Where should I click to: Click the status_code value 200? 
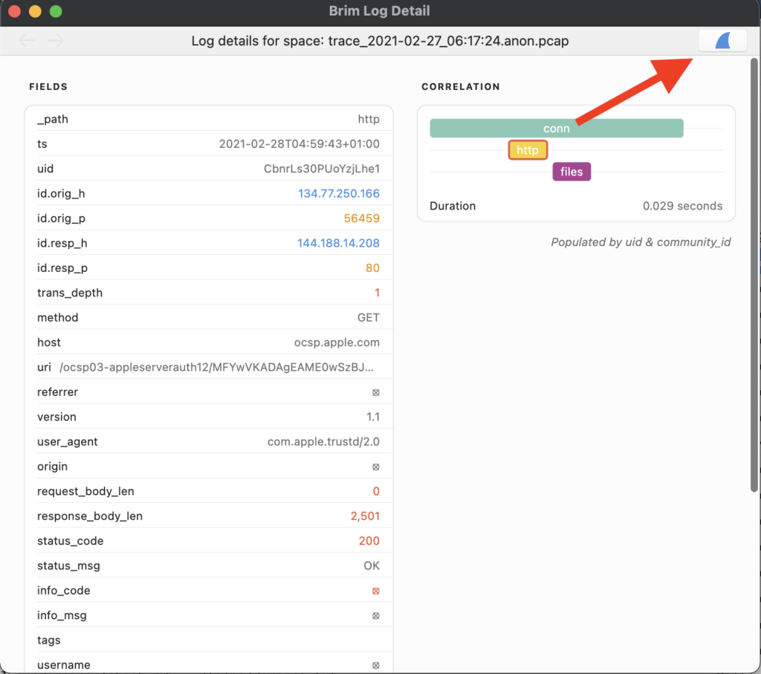click(369, 541)
